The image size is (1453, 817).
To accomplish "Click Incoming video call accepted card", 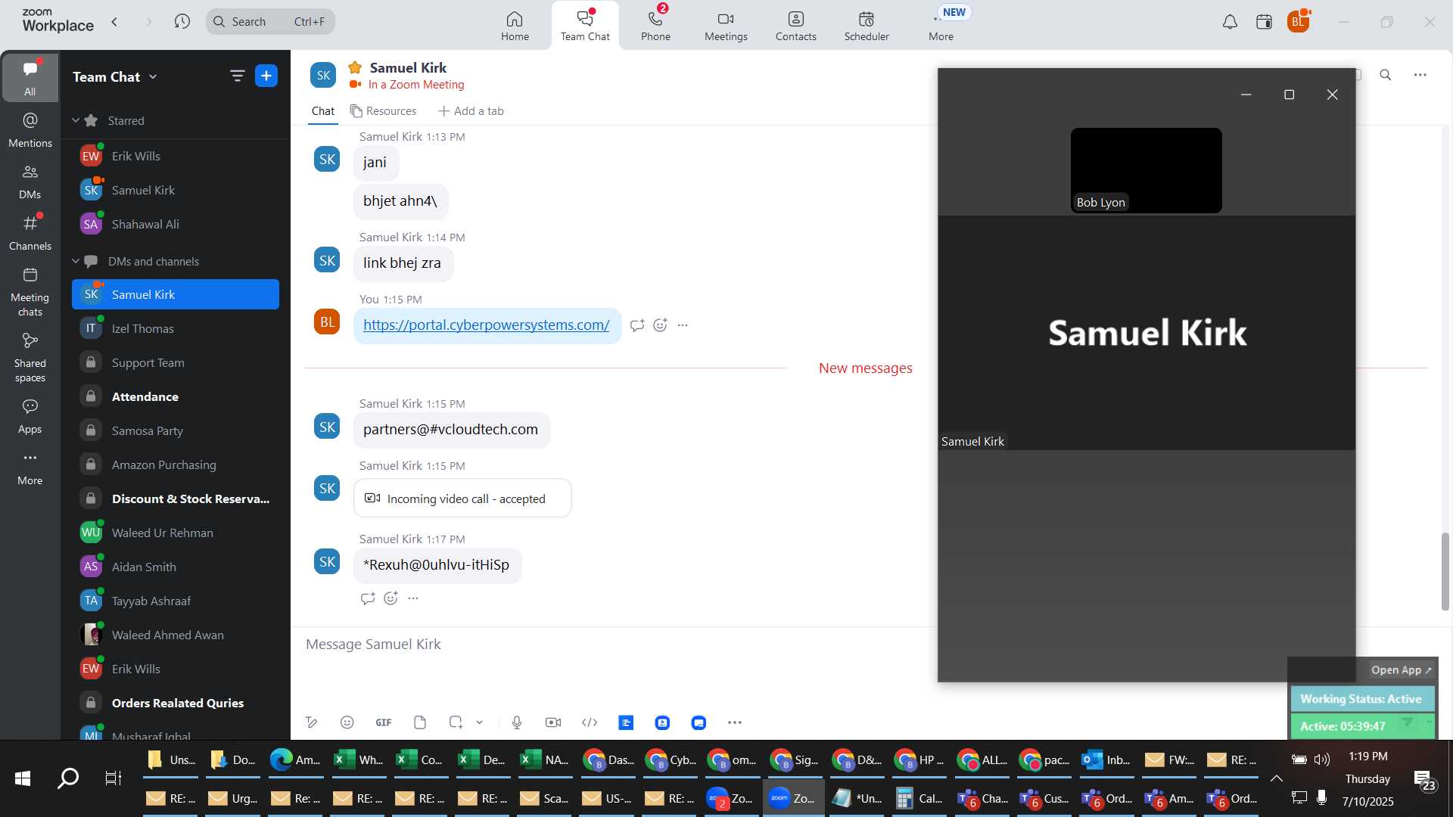I will [462, 499].
